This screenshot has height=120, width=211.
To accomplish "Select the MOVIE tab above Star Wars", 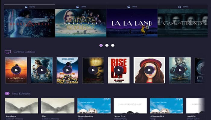I will 81,7.
